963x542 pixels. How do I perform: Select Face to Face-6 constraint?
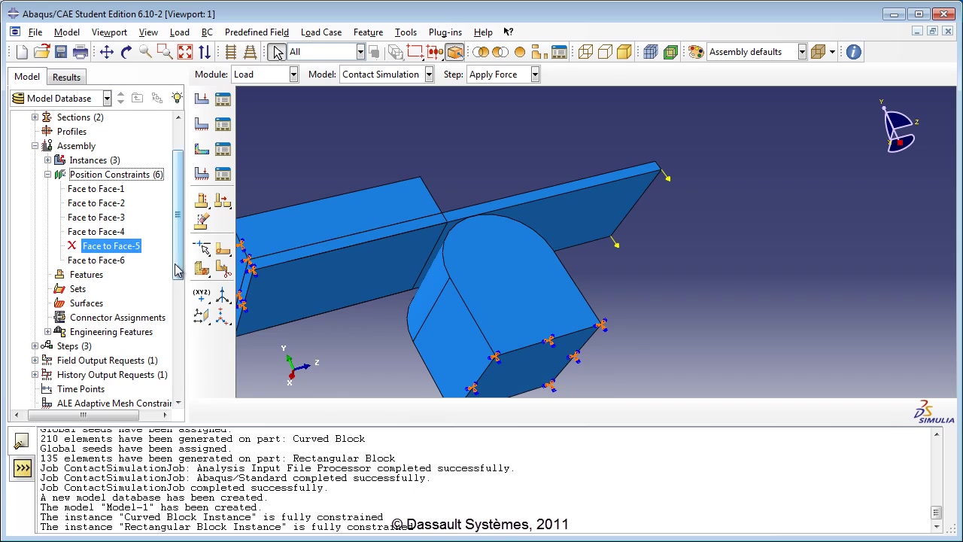coord(96,260)
